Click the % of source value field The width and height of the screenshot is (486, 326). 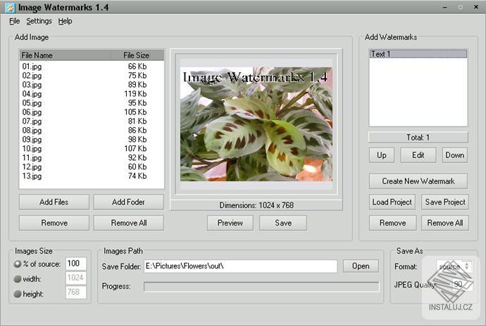tap(76, 263)
